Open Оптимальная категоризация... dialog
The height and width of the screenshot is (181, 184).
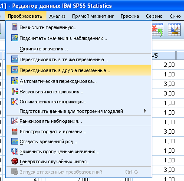(x=79, y=102)
